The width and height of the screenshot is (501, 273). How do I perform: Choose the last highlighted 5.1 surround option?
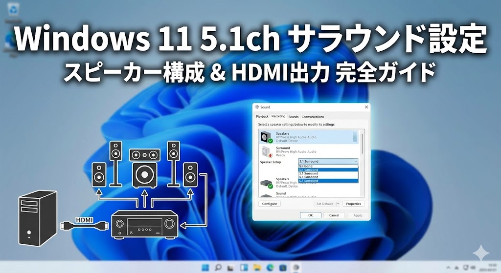[328, 181]
